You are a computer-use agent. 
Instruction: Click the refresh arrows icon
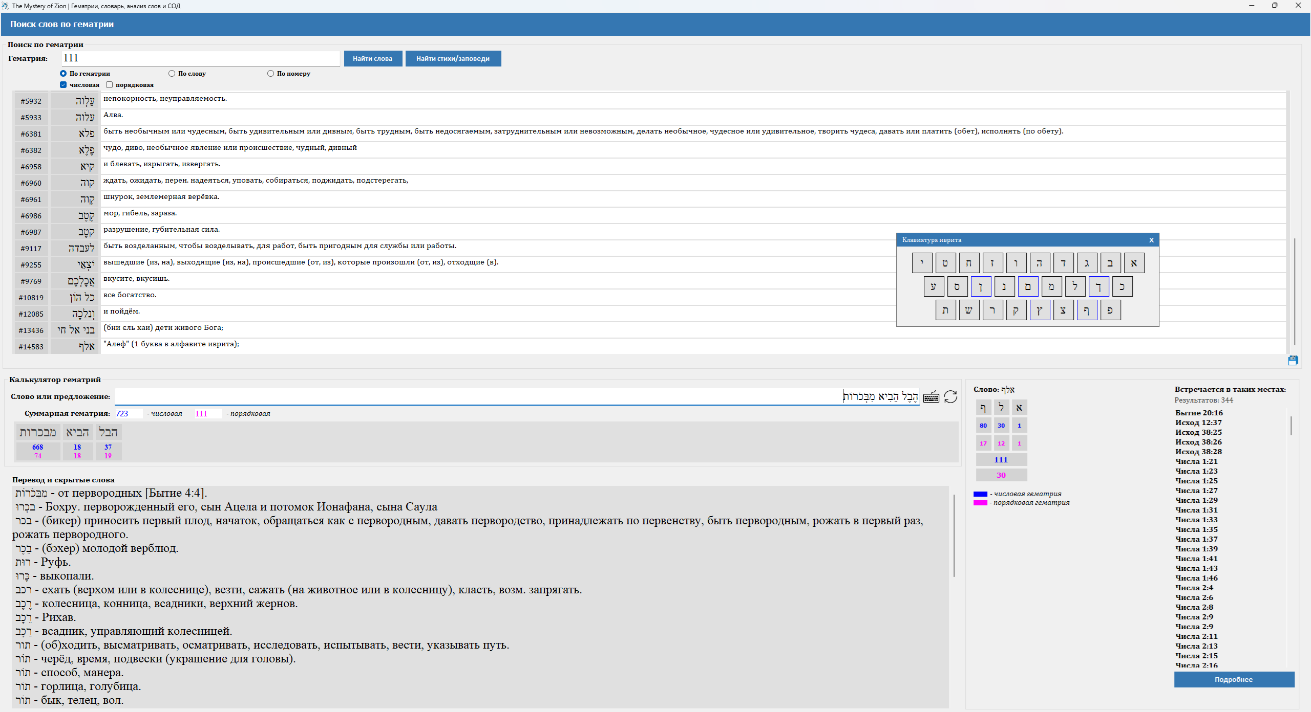tap(950, 397)
